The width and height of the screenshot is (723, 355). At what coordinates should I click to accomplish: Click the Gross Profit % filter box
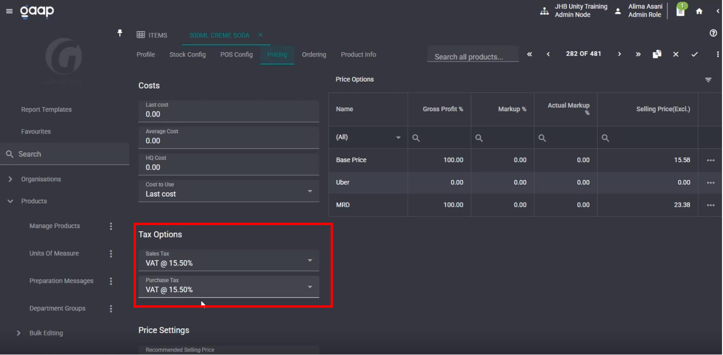click(439, 138)
